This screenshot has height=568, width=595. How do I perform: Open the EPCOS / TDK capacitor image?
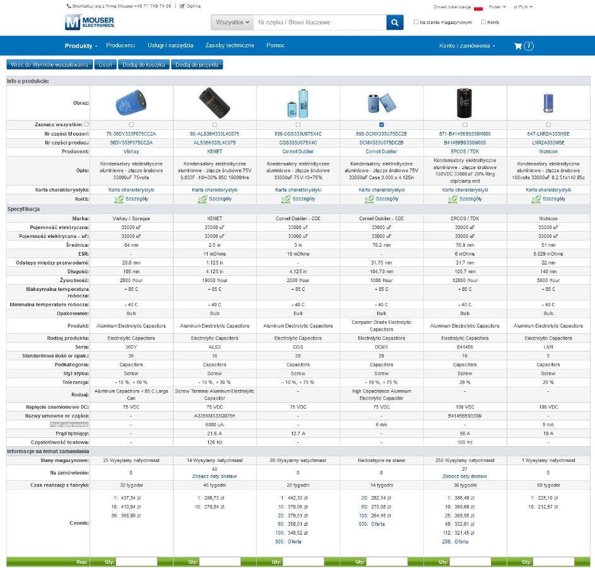coord(465,103)
